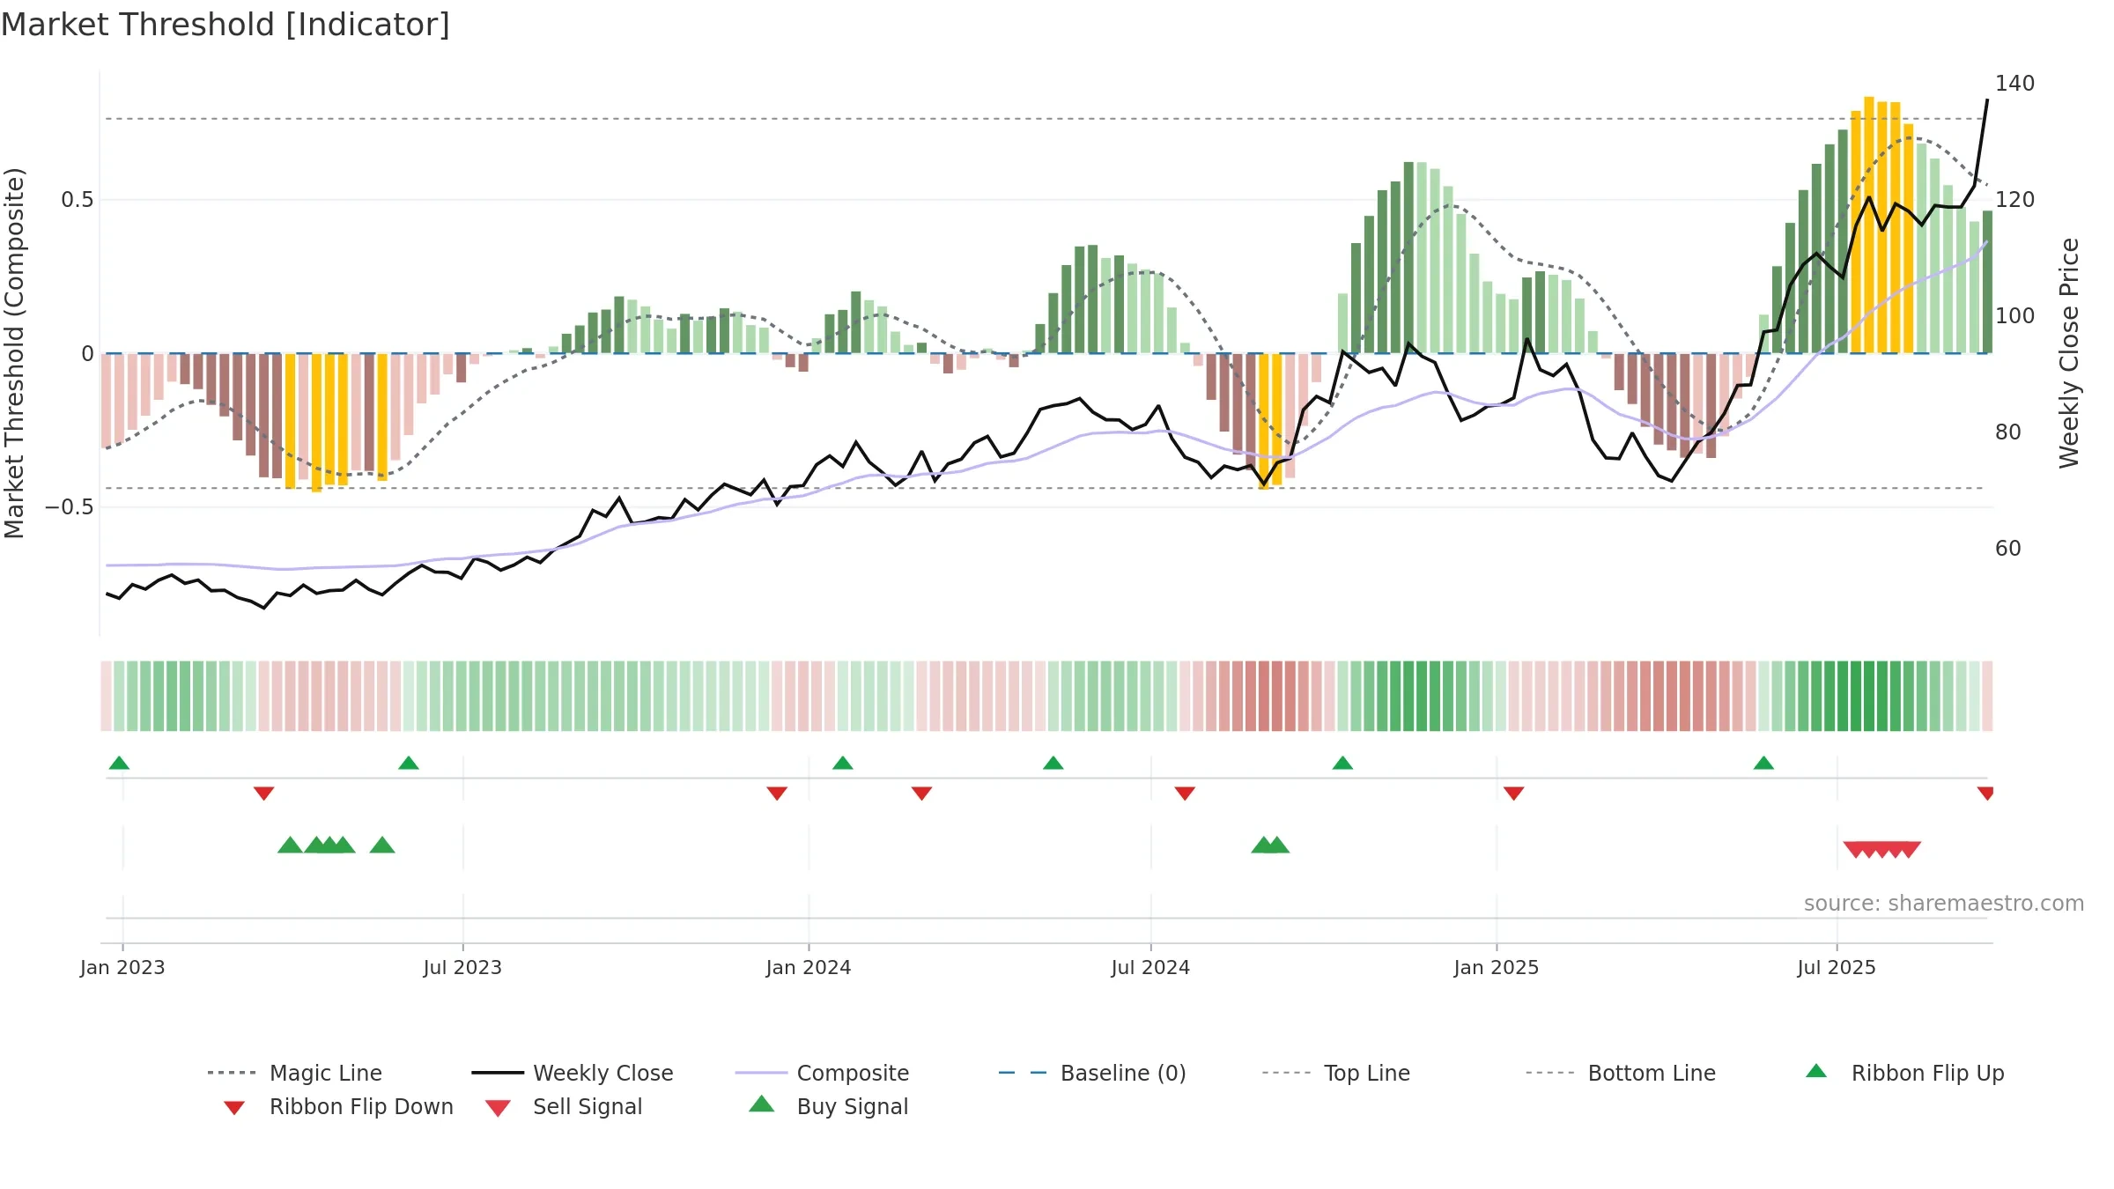Toggle Buy Signal legend entry
The height and width of the screenshot is (1189, 2114).
tap(828, 1106)
